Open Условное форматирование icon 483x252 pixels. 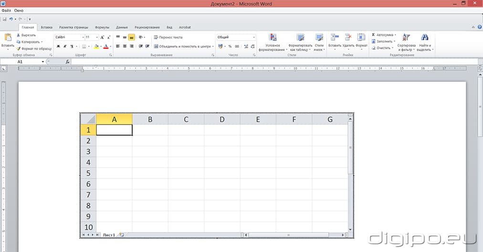tap(273, 38)
